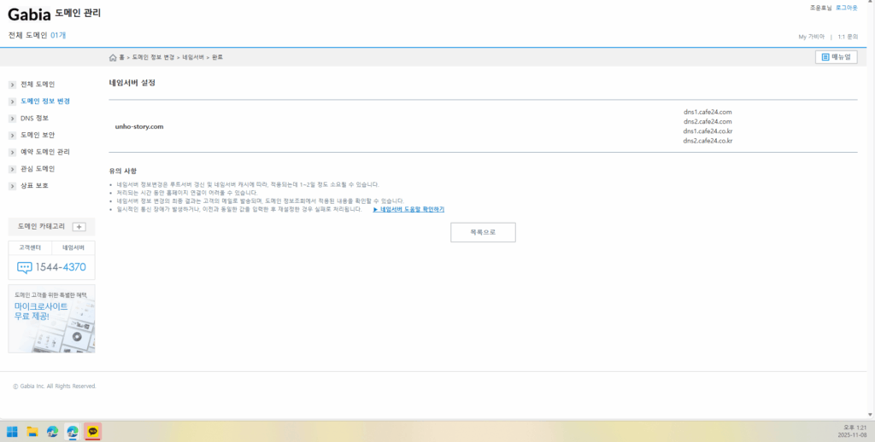Open File Explorer from the taskbar
The height and width of the screenshot is (442, 875).
32,432
